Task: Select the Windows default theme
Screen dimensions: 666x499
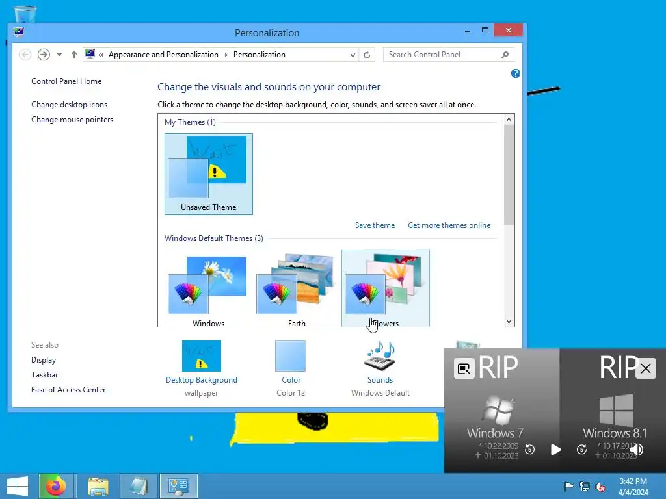Action: pos(208,288)
